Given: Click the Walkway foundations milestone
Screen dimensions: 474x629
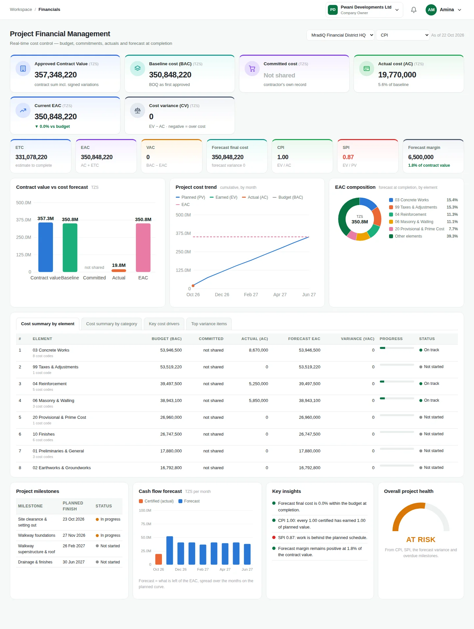Looking at the screenshot, I should click(37, 535).
